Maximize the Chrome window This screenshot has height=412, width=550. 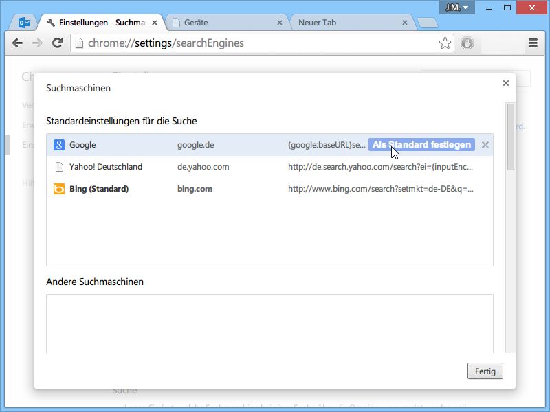[x=507, y=8]
